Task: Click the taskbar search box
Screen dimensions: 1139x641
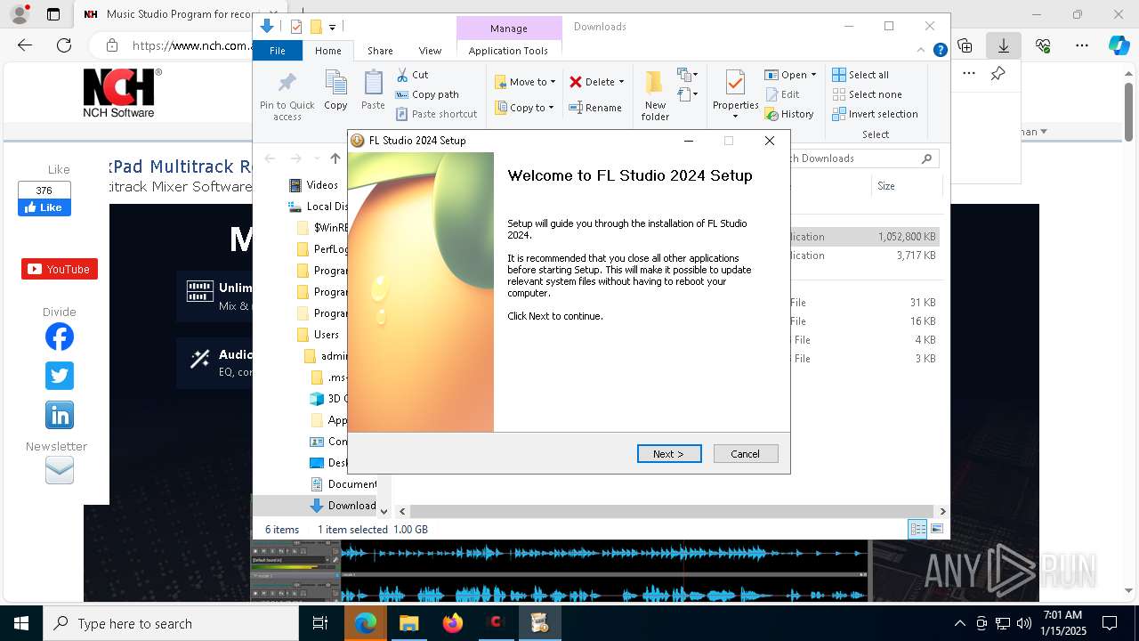Action: point(171,623)
